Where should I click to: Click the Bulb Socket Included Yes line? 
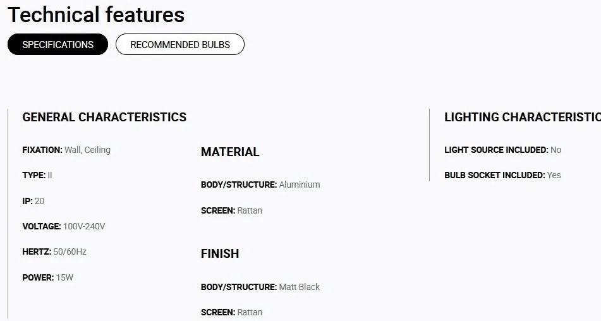(x=502, y=175)
